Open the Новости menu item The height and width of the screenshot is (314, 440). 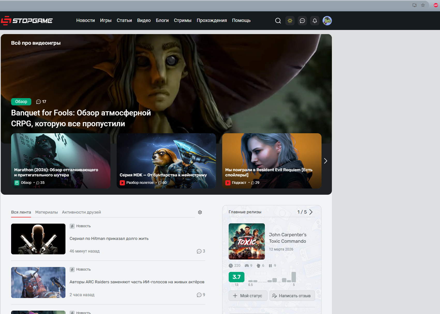point(85,20)
